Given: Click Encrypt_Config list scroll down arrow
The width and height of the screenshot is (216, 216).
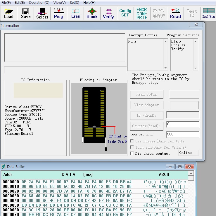Looking at the screenshot, I should (165, 68).
